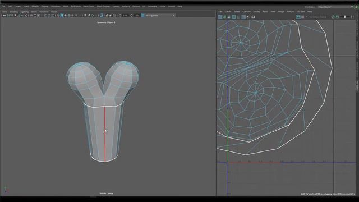
Task: Toggle Use All Lights icon
Action: pyautogui.click(x=76, y=15)
